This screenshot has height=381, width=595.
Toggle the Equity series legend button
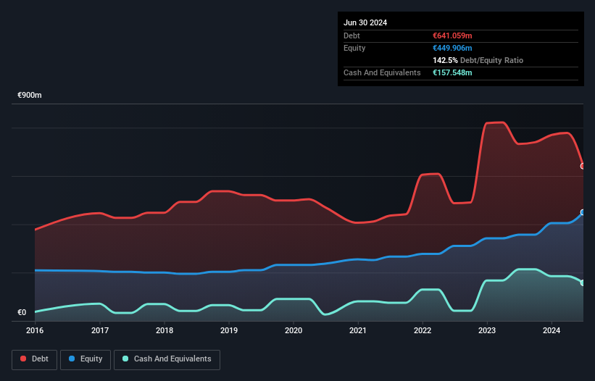(x=86, y=359)
